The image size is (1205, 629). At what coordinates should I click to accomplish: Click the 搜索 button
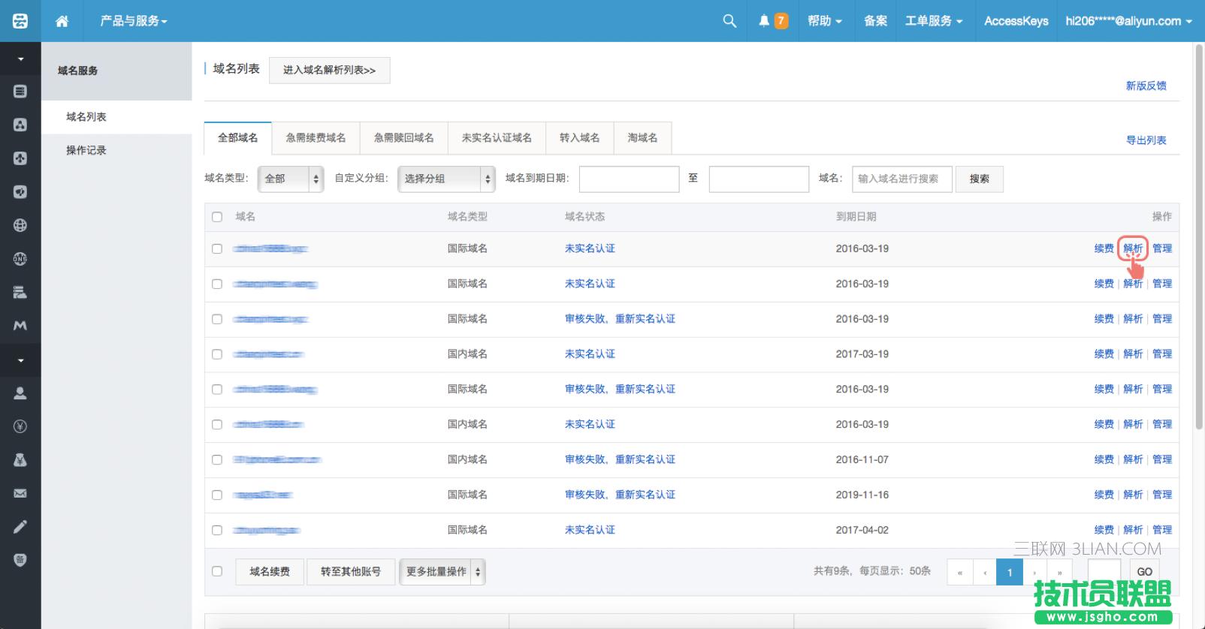tap(979, 179)
